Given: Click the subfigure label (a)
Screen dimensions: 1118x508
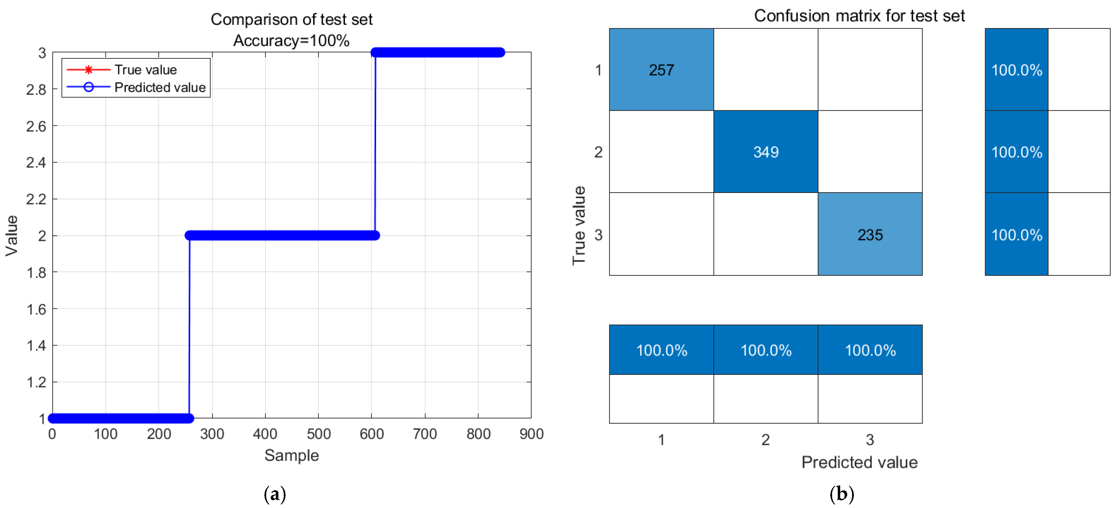Looking at the screenshot, I should coord(275,494).
